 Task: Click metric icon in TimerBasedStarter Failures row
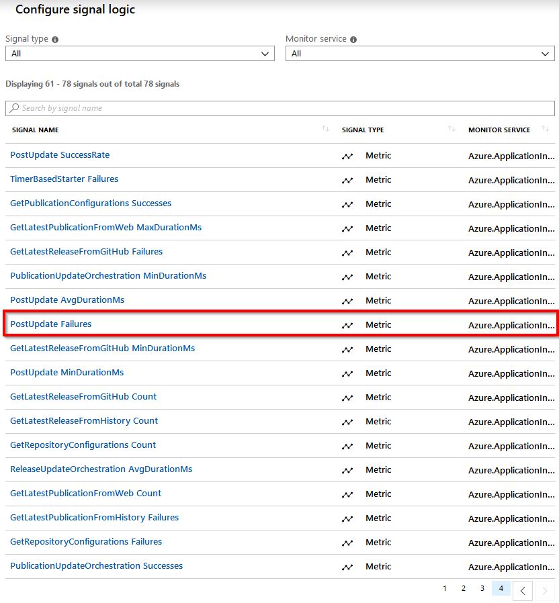(x=347, y=181)
